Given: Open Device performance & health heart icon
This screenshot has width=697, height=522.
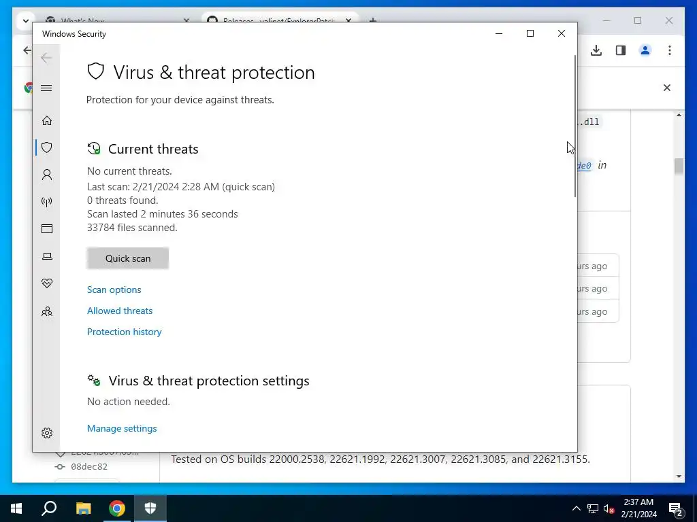Looking at the screenshot, I should (47, 283).
